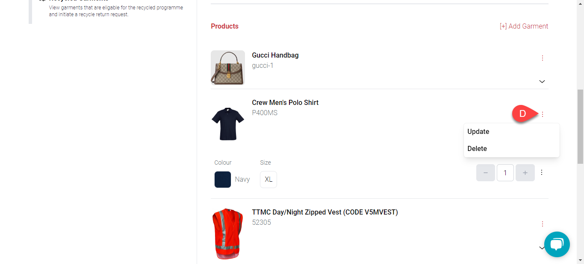
Task: Select the XL size option
Action: pyautogui.click(x=268, y=180)
